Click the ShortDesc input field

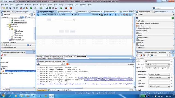(159, 84)
